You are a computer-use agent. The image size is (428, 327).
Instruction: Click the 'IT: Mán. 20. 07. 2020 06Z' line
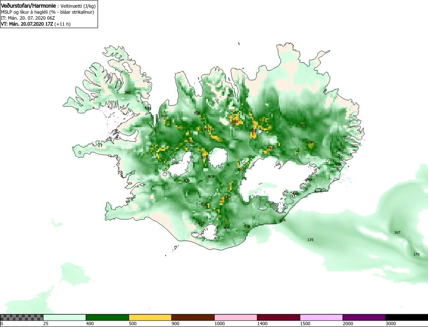point(28,18)
